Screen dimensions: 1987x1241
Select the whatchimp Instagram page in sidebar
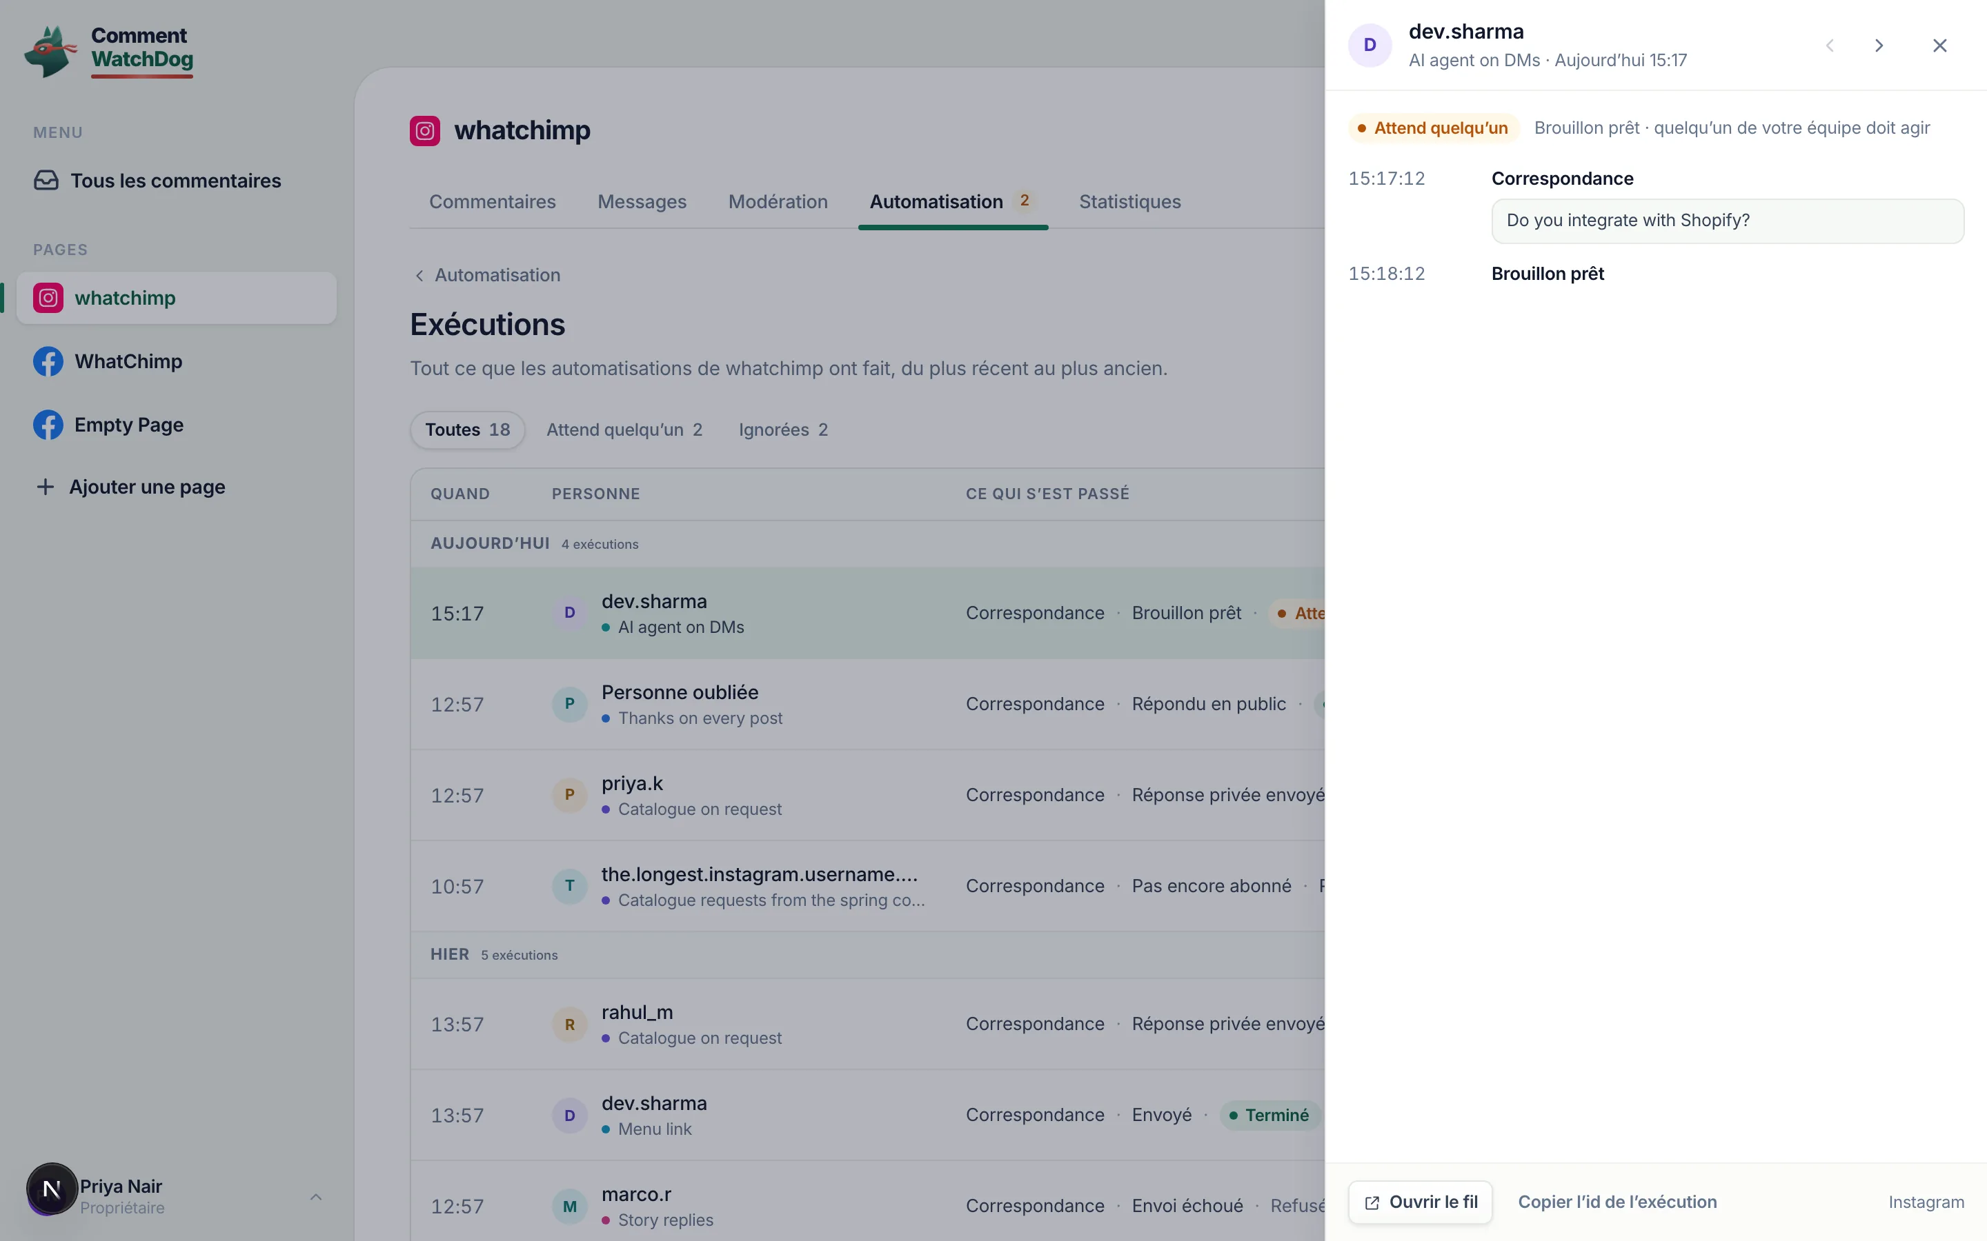177,298
